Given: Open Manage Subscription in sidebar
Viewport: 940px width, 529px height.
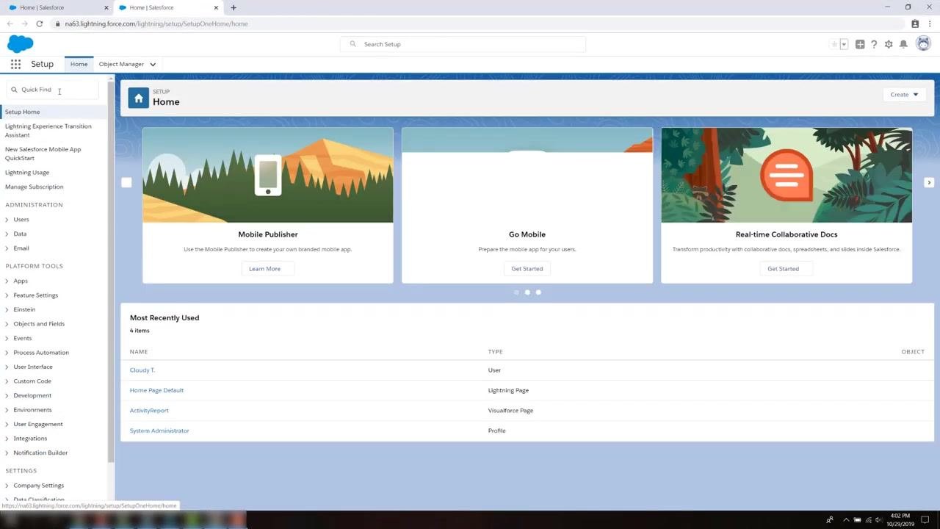Looking at the screenshot, I should click(35, 187).
